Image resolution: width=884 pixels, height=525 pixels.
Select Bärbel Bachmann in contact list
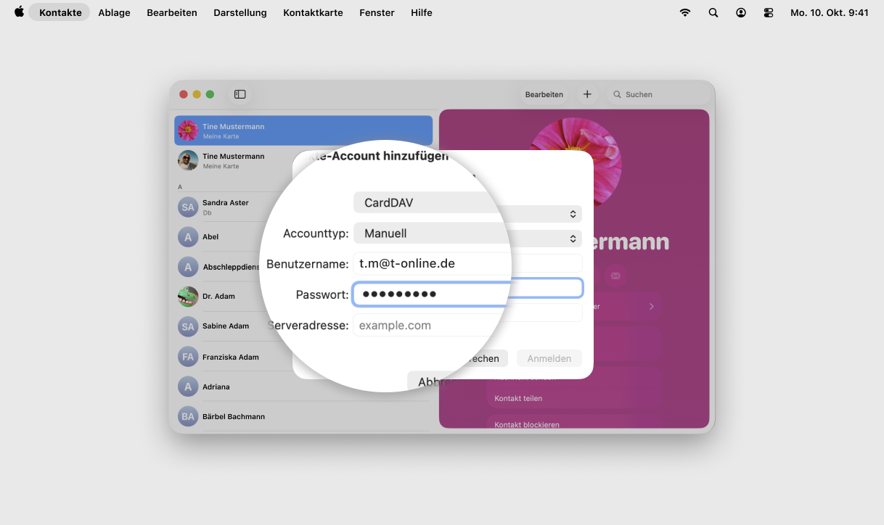(x=234, y=416)
